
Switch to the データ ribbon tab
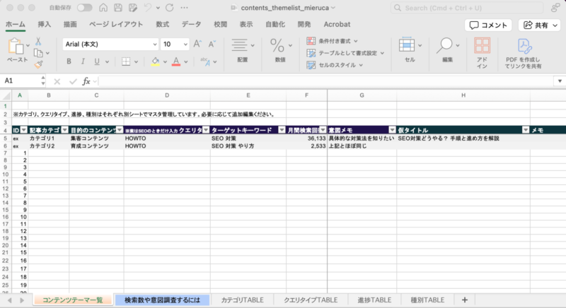click(x=191, y=24)
